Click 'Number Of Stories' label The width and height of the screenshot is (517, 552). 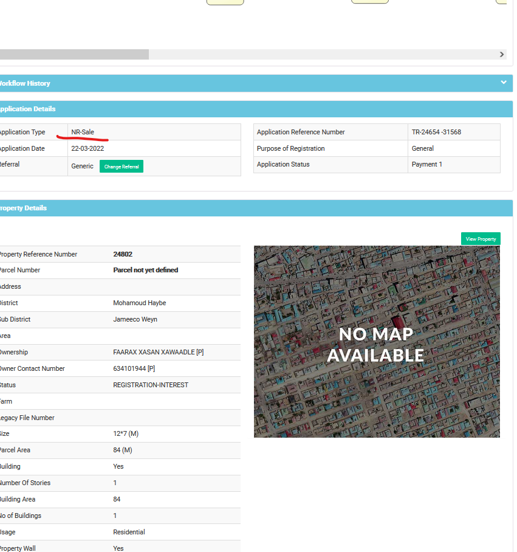pos(25,483)
